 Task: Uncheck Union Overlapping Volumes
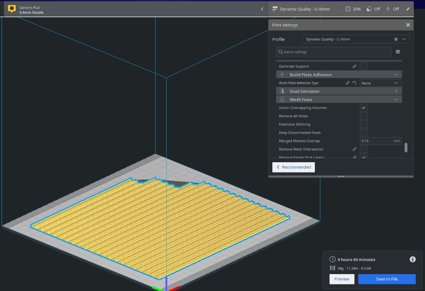click(364, 108)
